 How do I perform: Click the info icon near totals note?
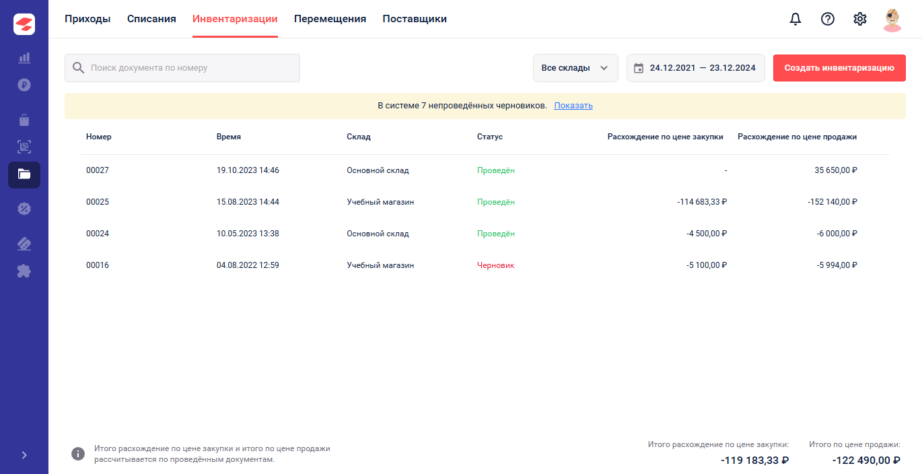pos(78,454)
